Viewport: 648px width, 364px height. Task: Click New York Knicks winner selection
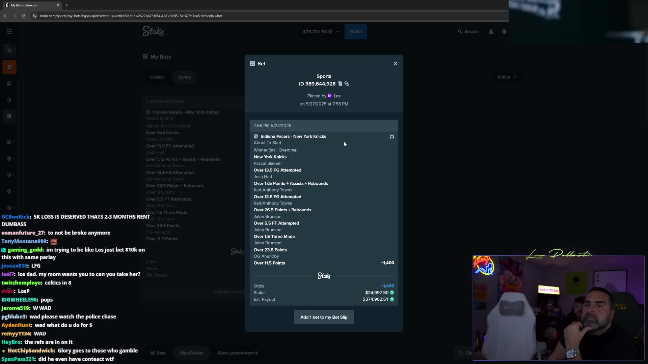coord(270,157)
